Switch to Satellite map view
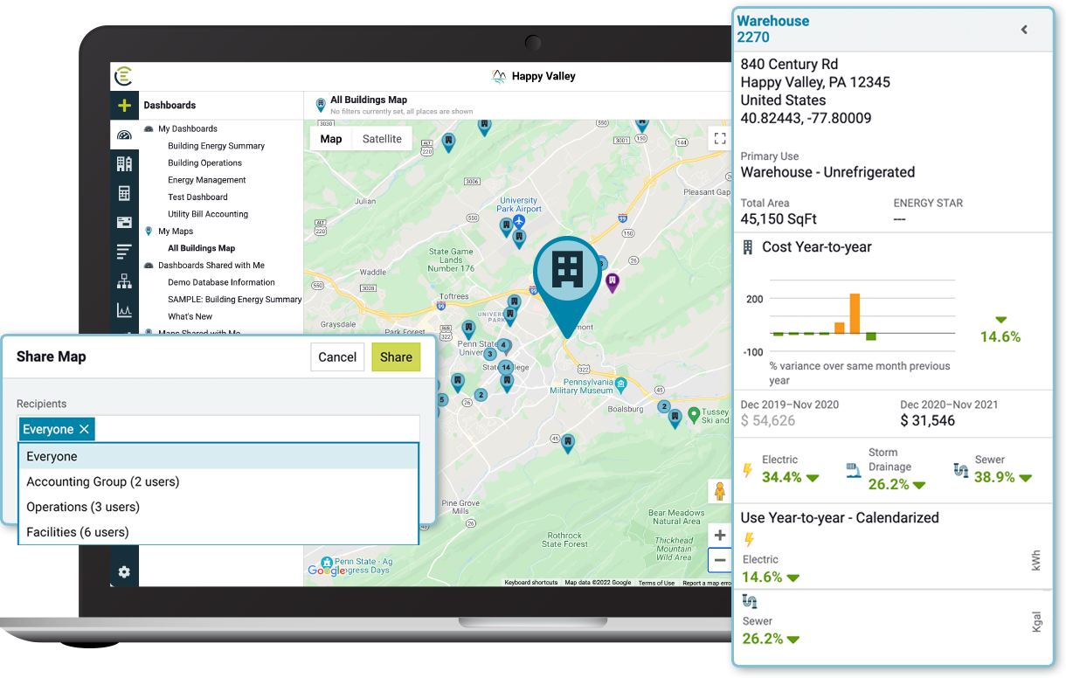The image size is (1066, 678). coord(382,138)
